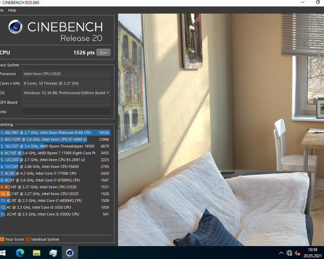
Task: Select rank 9 Xeon L5520 scoring 1531
Action: click(x=55, y=187)
